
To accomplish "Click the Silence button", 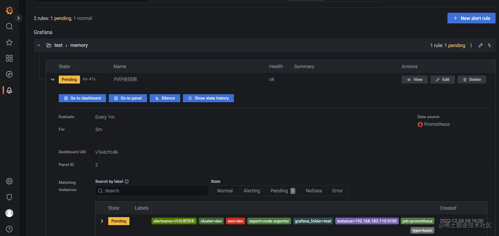I will 165,98.
